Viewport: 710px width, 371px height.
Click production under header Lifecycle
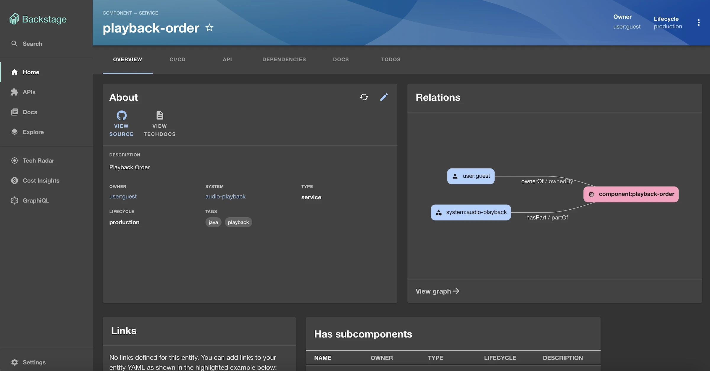(x=668, y=26)
